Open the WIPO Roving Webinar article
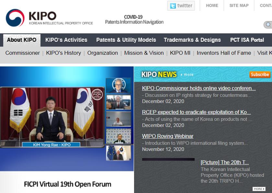Screen dimensions: 272x193 pos(168,136)
